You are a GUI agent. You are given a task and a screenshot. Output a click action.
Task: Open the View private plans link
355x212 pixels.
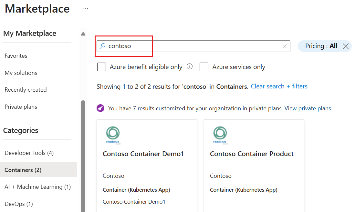click(308, 108)
